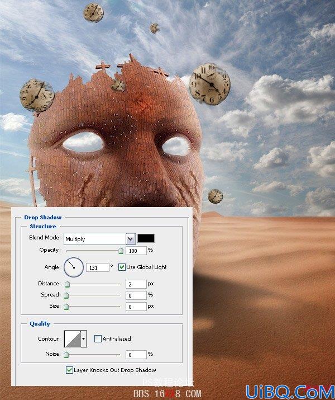Click the Size slider handle

point(66,307)
